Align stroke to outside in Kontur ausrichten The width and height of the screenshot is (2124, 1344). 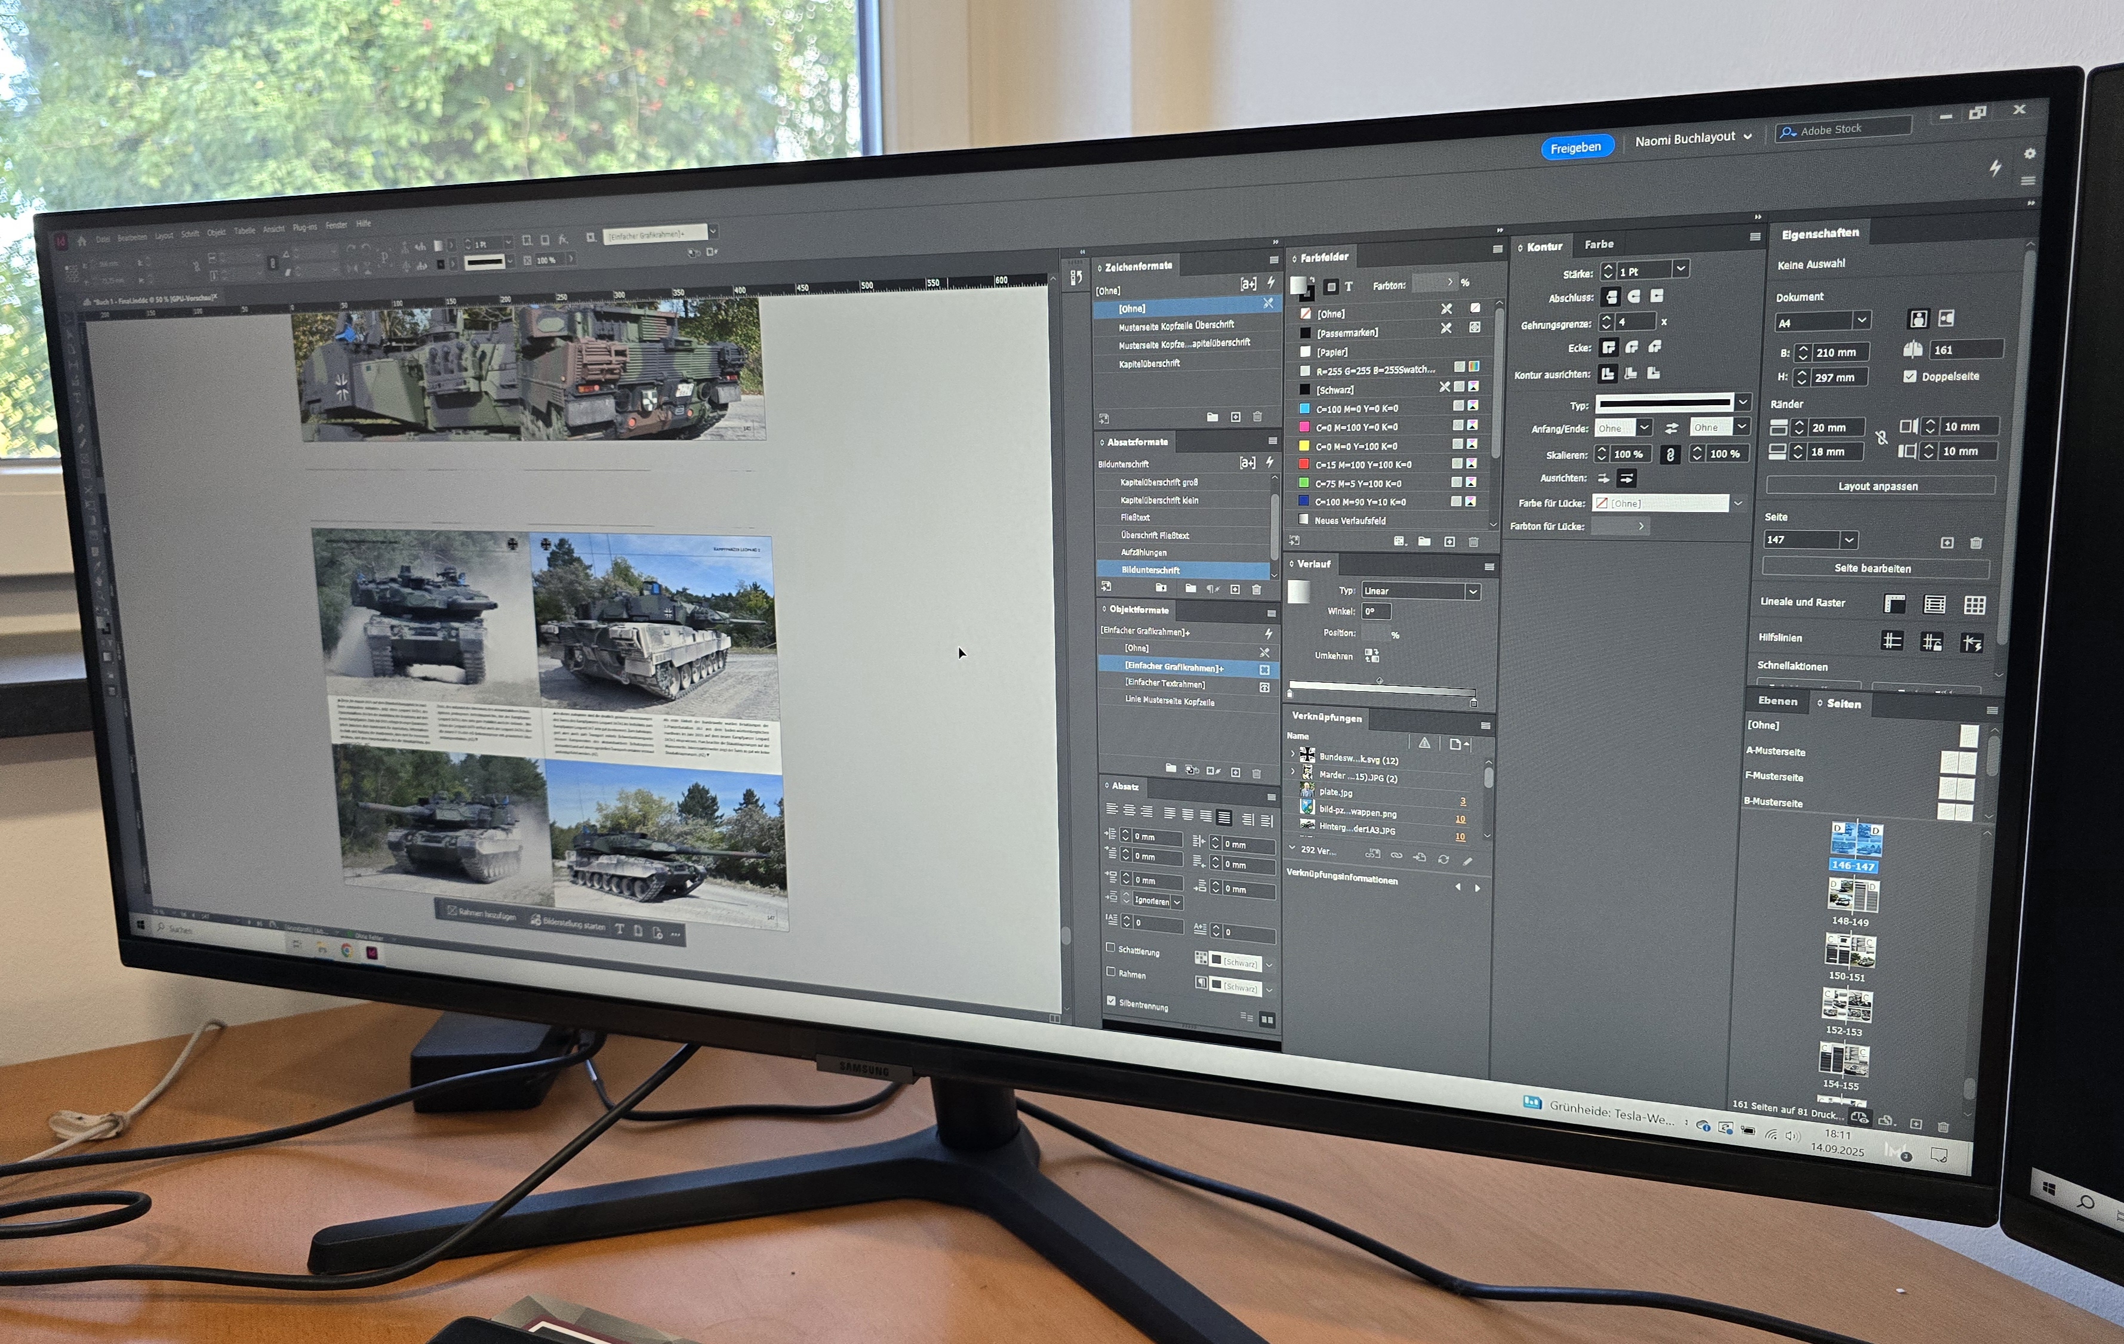pyautogui.click(x=1653, y=373)
